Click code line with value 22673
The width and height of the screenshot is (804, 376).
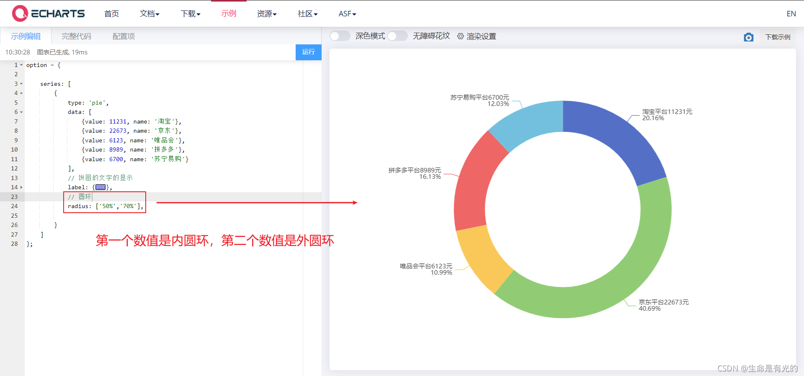tap(131, 131)
